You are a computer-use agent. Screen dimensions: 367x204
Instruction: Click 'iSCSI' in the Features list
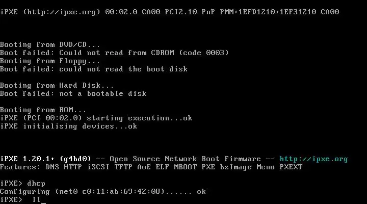tap(98, 167)
